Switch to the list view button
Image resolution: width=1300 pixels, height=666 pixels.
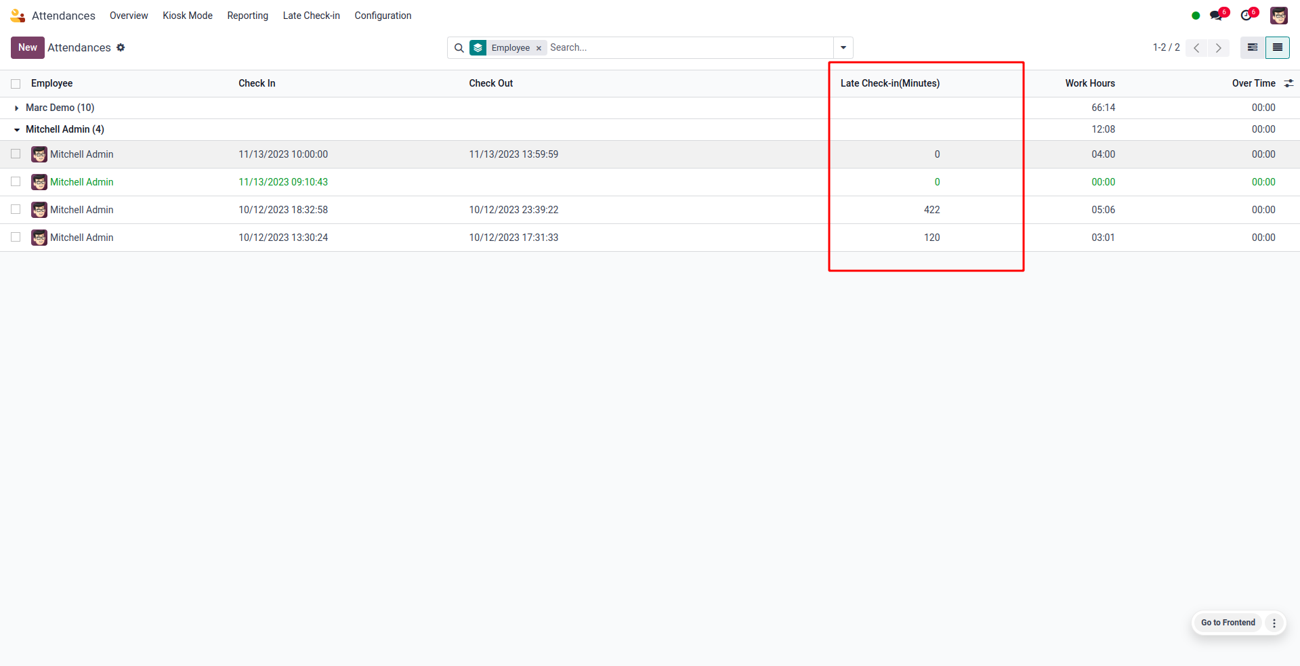point(1277,47)
